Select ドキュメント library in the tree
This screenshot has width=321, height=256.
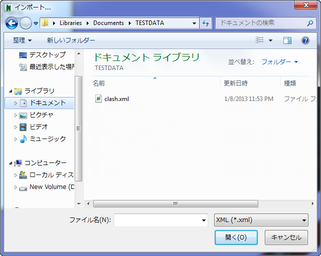tap(48, 102)
